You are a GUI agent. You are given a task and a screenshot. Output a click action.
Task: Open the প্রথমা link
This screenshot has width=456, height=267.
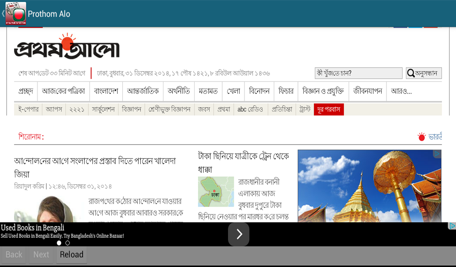pyautogui.click(x=224, y=109)
